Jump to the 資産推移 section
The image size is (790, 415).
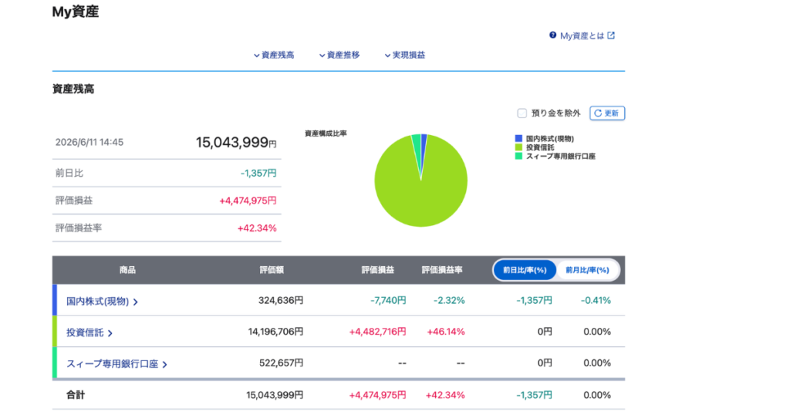(339, 55)
